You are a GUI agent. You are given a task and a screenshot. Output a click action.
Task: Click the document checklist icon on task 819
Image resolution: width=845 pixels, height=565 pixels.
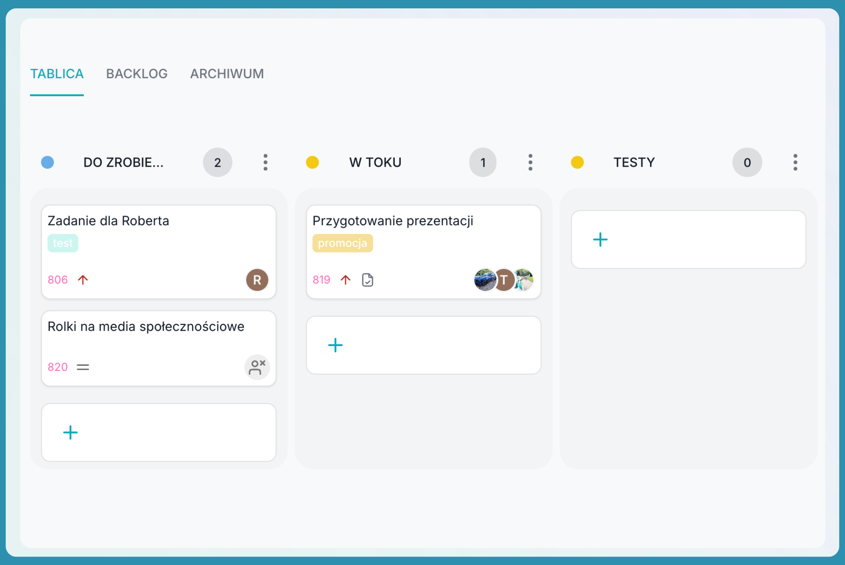click(367, 280)
